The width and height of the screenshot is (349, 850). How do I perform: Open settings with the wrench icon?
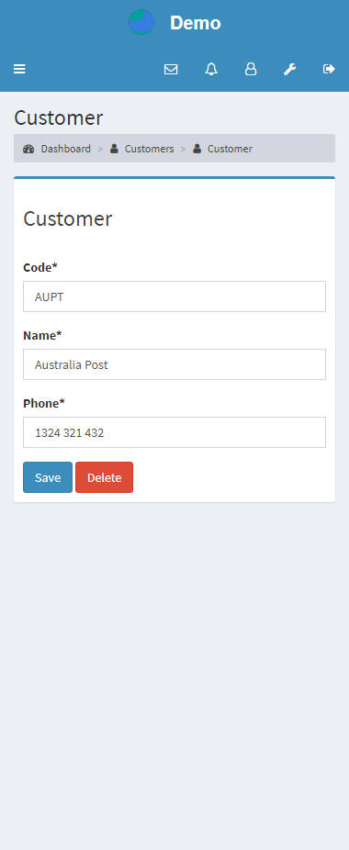click(x=290, y=69)
